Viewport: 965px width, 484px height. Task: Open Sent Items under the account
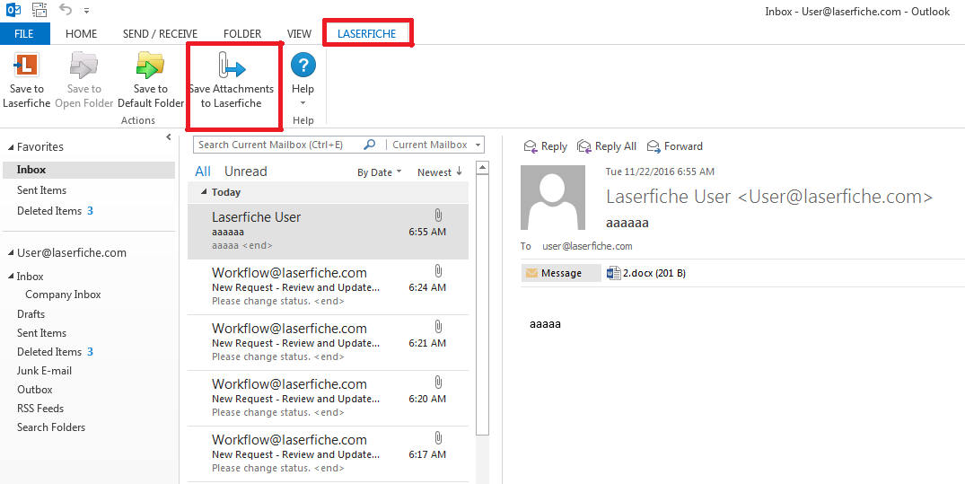coord(42,332)
